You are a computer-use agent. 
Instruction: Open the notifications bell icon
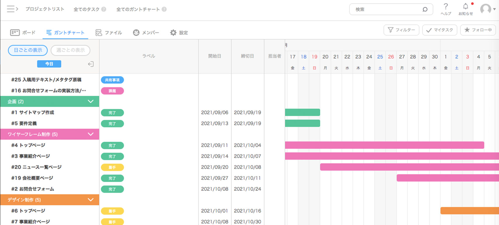click(465, 6)
